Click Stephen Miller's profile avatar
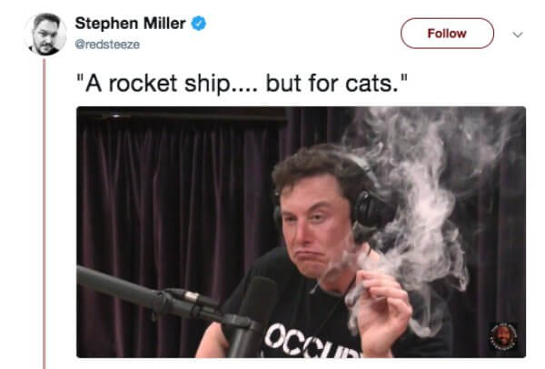545x369 pixels. pyautogui.click(x=45, y=34)
